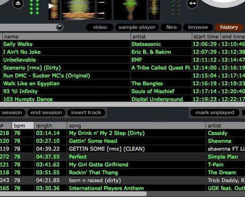245x197 pixels.
Task: Select song "Gettin' Some Head"
Action: [x=93, y=141]
